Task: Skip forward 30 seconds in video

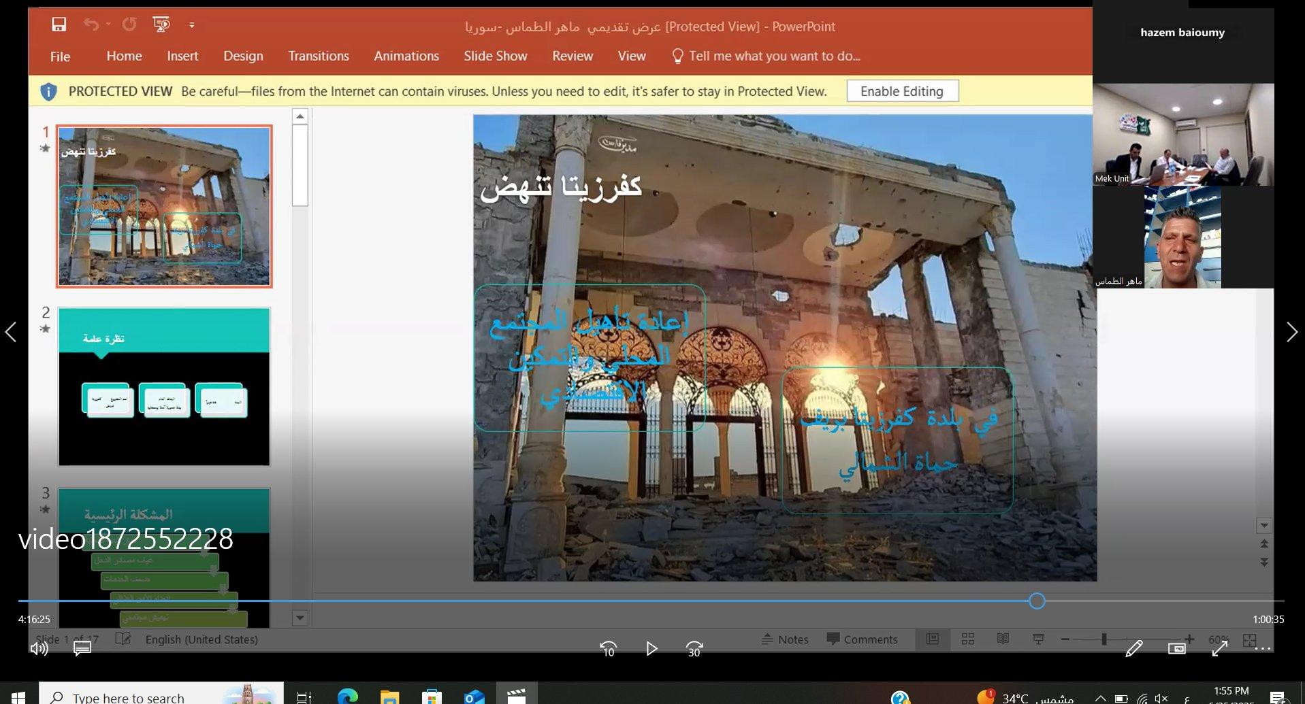Action: 694,649
